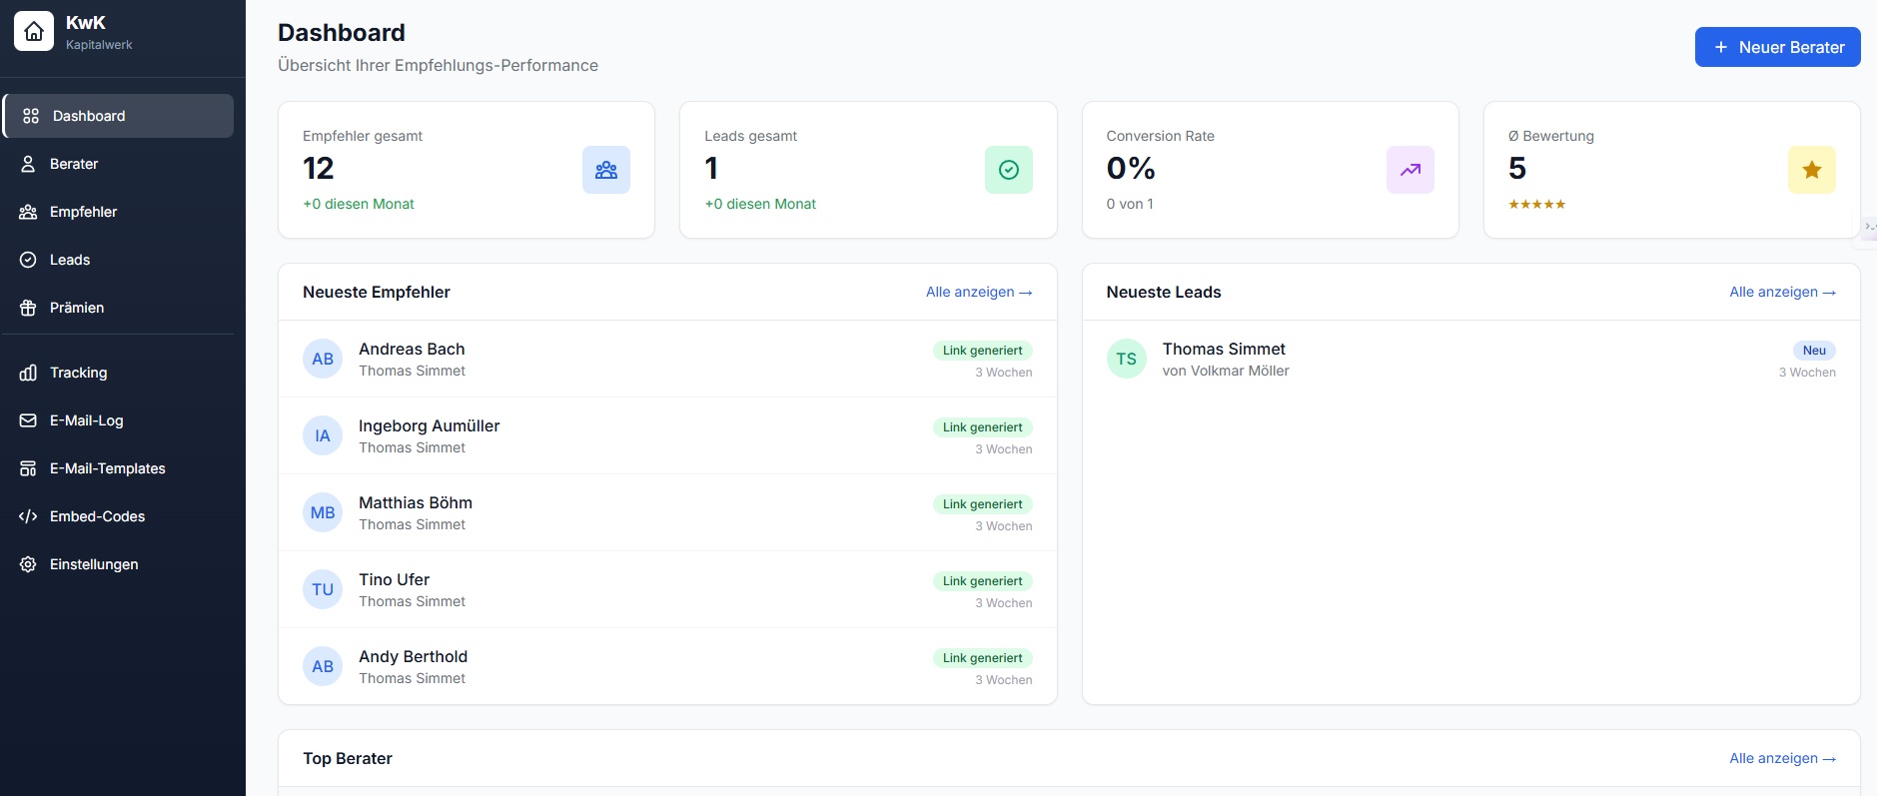
Task: Click the gear icon next to Einstellungen
Action: tap(28, 564)
